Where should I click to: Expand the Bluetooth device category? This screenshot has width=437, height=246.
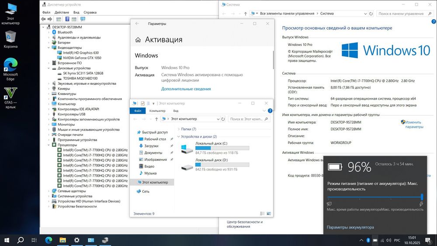[49, 32]
